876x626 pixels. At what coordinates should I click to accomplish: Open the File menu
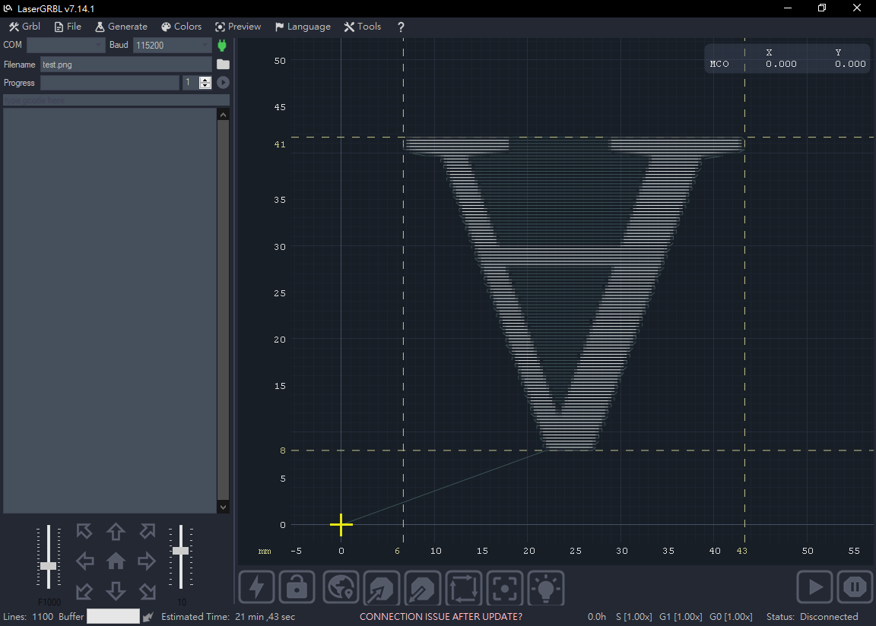[68, 27]
